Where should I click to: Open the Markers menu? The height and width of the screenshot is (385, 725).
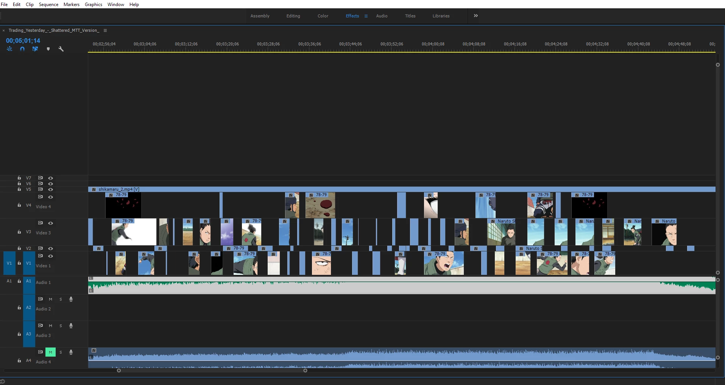click(72, 4)
